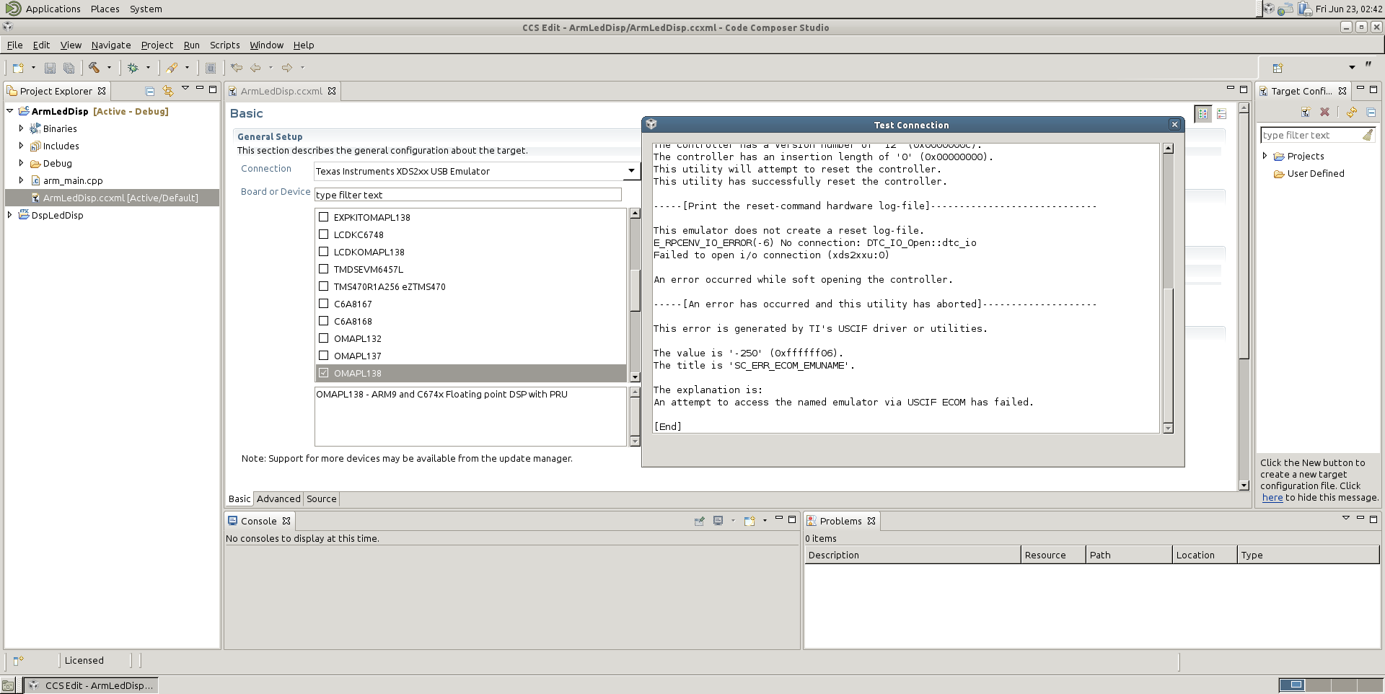Open the Places menu in top panel
This screenshot has height=694, width=1385.
105,9
